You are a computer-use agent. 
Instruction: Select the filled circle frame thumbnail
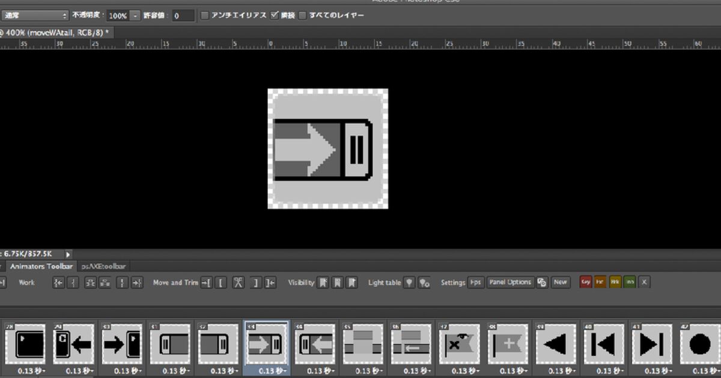700,344
